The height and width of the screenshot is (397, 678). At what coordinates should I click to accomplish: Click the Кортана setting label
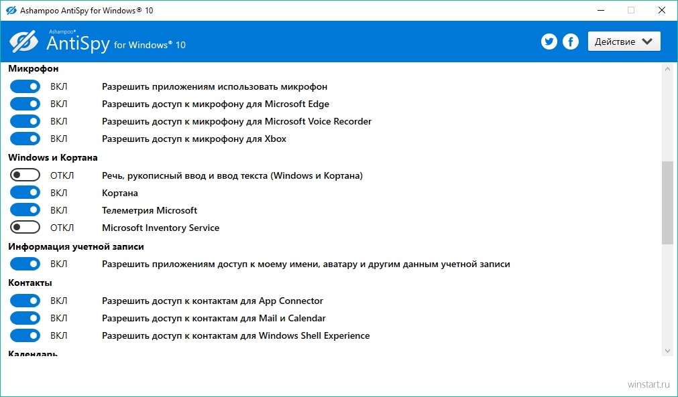(x=120, y=193)
